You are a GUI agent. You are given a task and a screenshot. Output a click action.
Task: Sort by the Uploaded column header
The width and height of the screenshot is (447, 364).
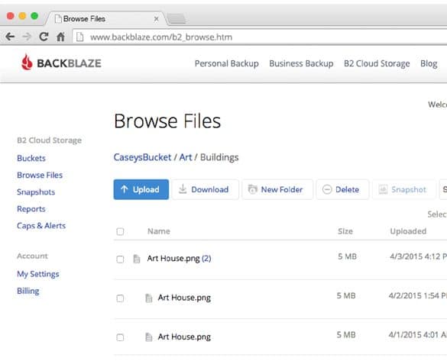408,231
